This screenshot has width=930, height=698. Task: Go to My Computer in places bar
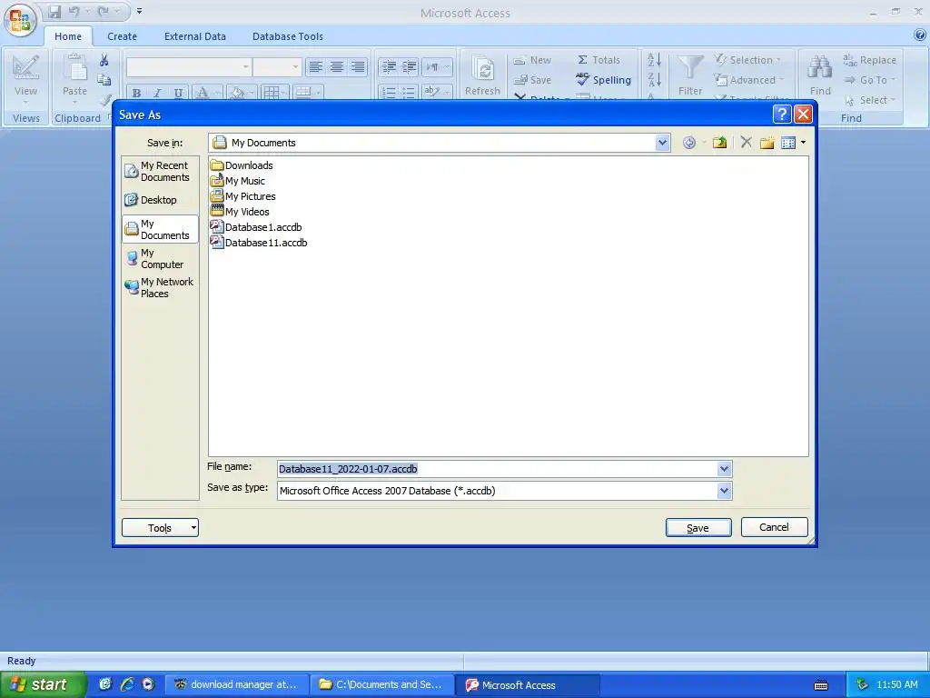(x=160, y=258)
